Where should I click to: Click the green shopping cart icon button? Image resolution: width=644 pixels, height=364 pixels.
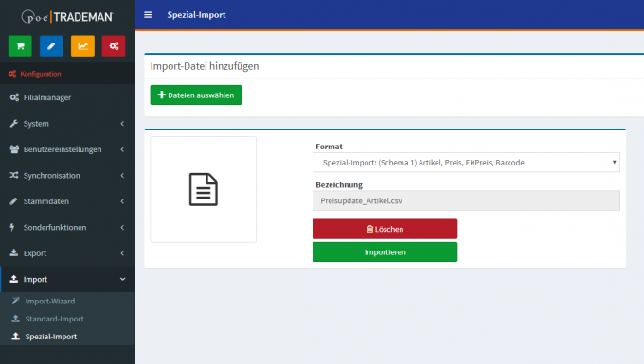pos(20,46)
